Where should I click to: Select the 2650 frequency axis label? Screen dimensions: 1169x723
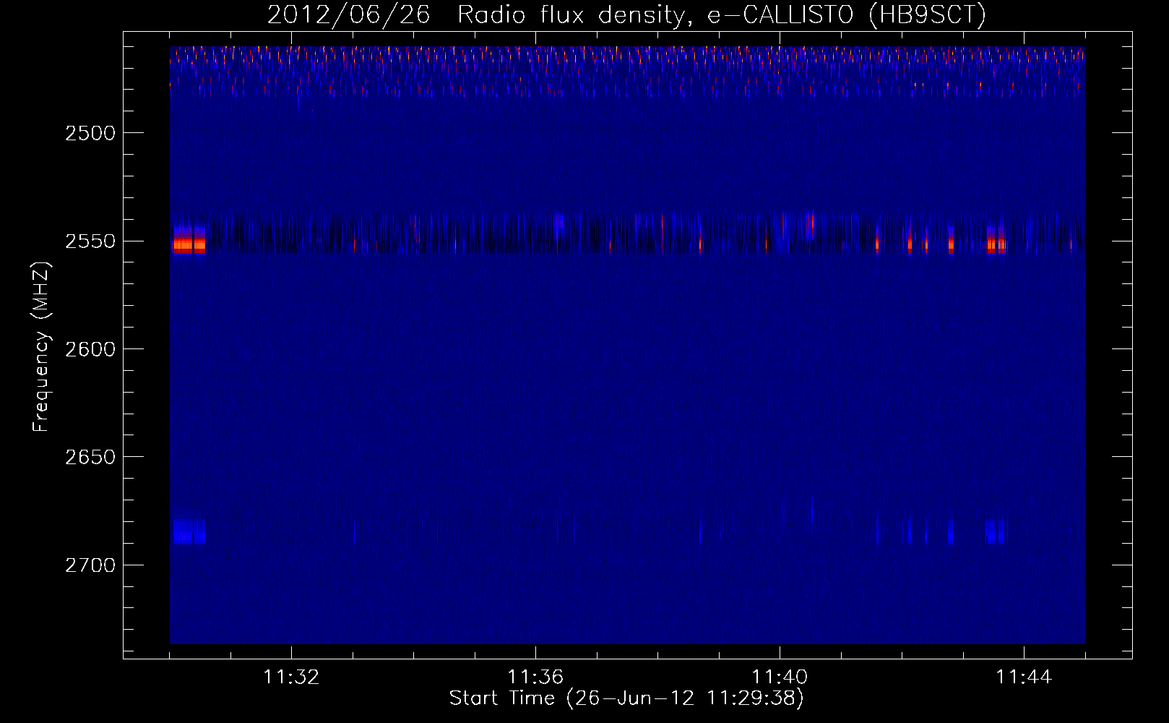click(x=90, y=457)
